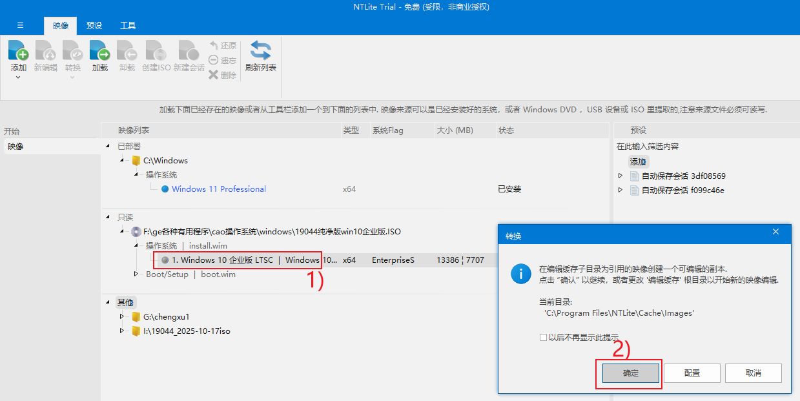The height and width of the screenshot is (401, 800).
Task: Click the 加载 (Load) toolbar icon
Action: tap(99, 52)
